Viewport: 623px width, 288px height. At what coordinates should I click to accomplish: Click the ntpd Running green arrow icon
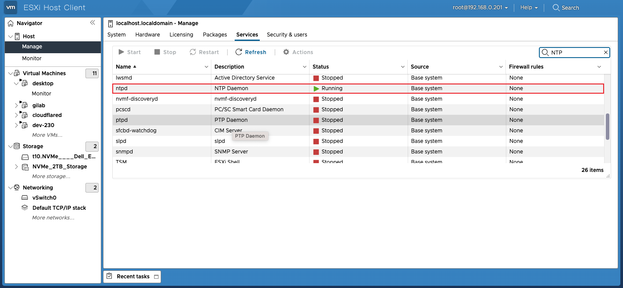click(316, 88)
